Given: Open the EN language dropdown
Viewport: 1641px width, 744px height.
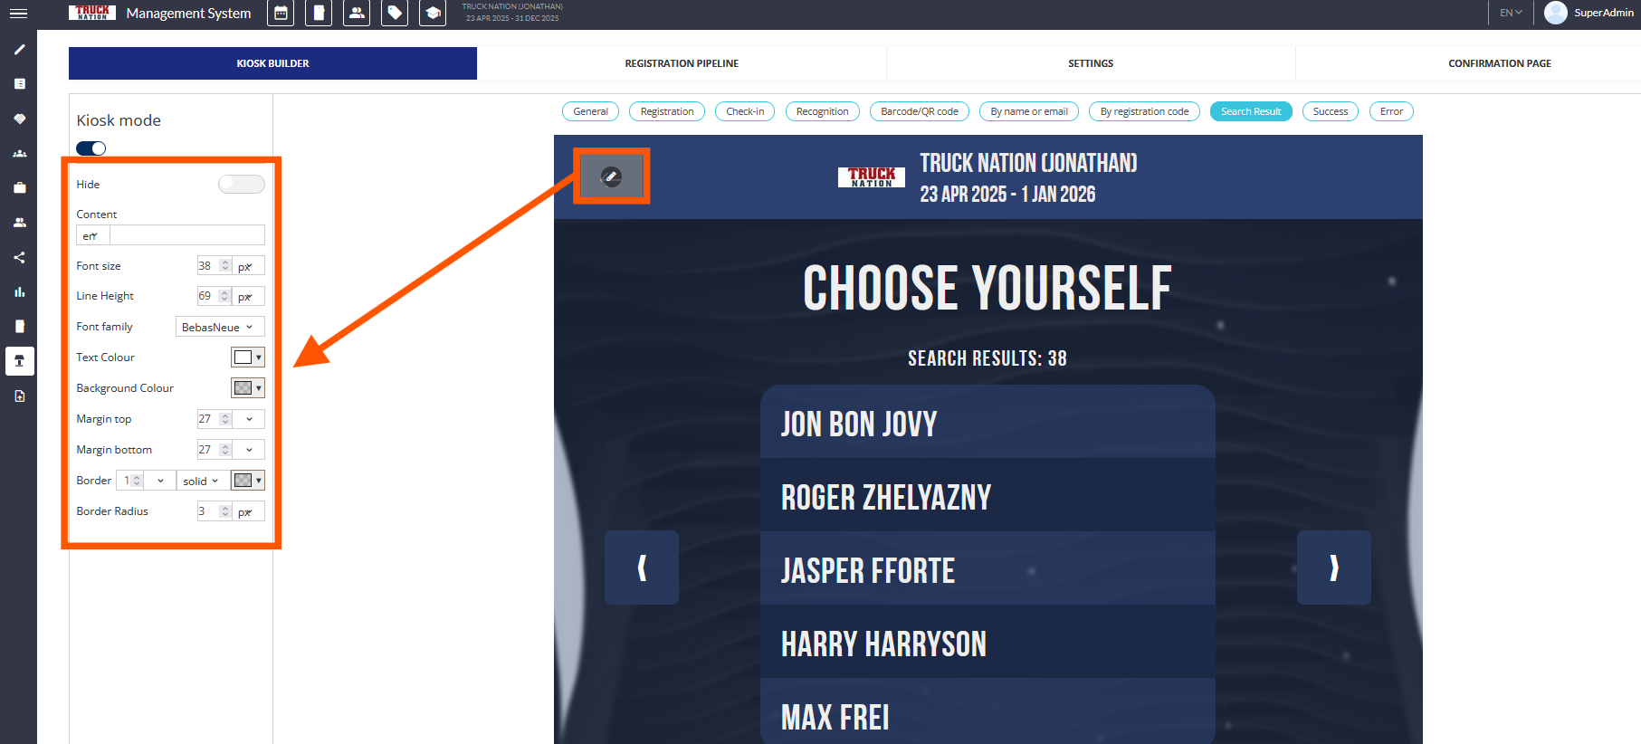Looking at the screenshot, I should (1511, 13).
